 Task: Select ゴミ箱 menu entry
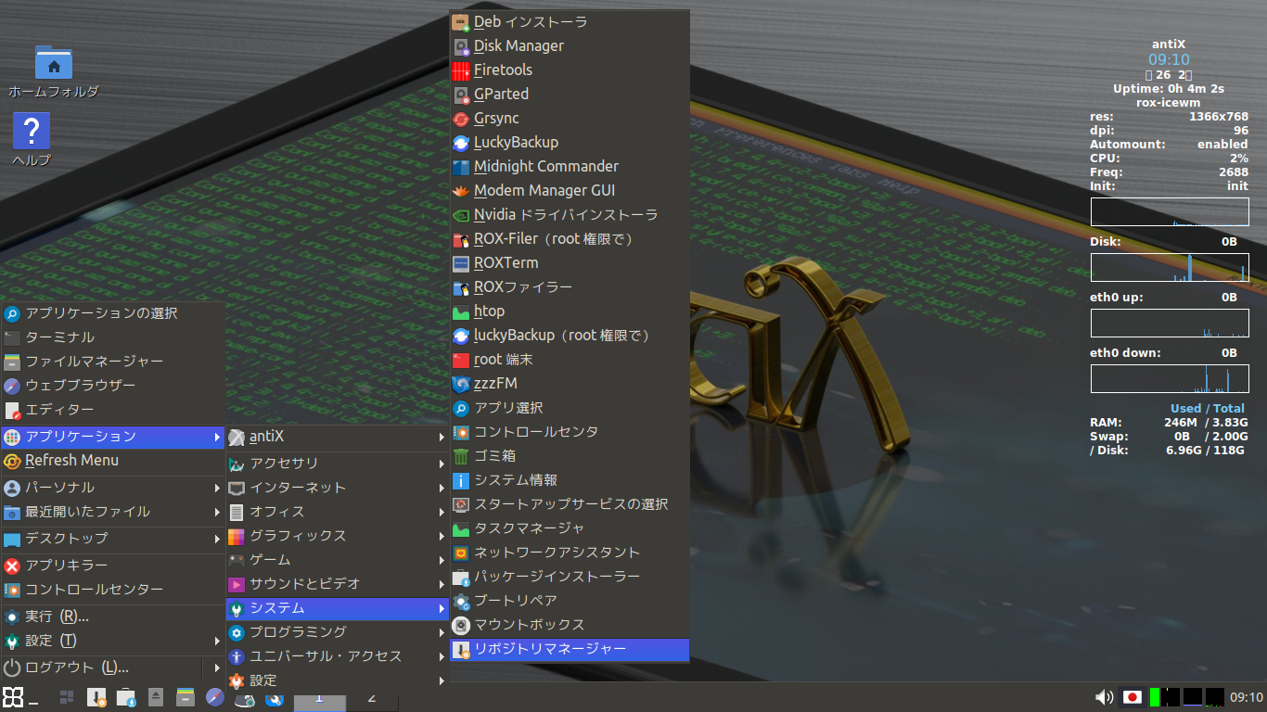click(x=570, y=456)
